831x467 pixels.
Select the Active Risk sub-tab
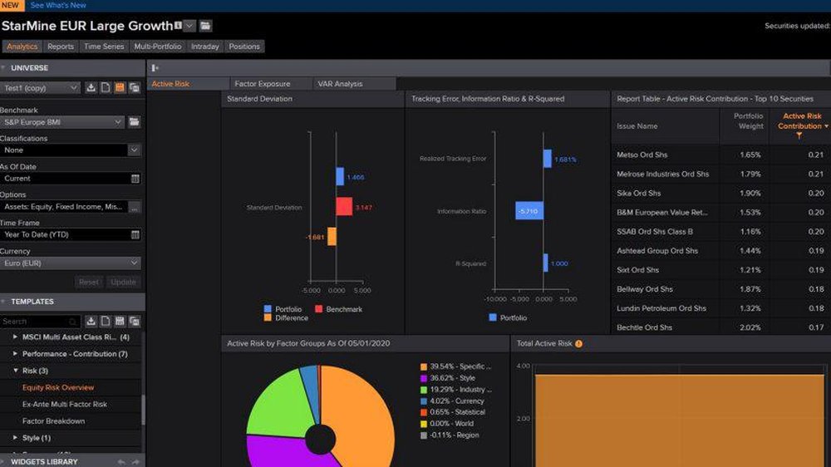pyautogui.click(x=188, y=84)
